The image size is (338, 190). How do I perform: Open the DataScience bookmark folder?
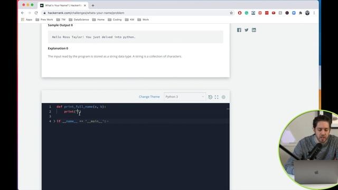pos(79,20)
